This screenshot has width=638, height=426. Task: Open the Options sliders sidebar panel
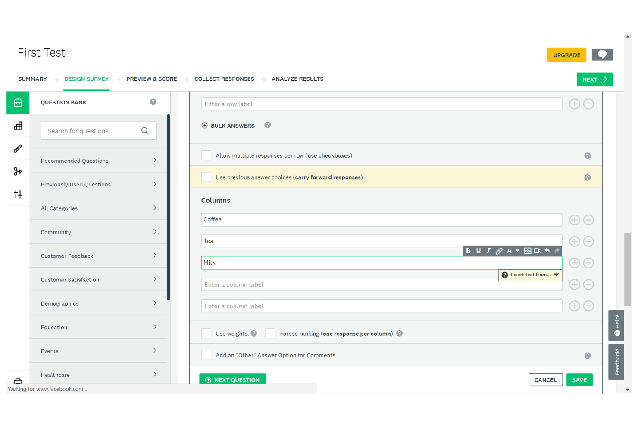[18, 194]
